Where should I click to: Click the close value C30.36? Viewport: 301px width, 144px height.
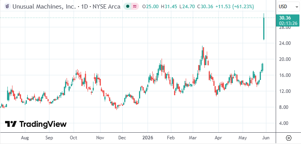[x=205, y=7]
